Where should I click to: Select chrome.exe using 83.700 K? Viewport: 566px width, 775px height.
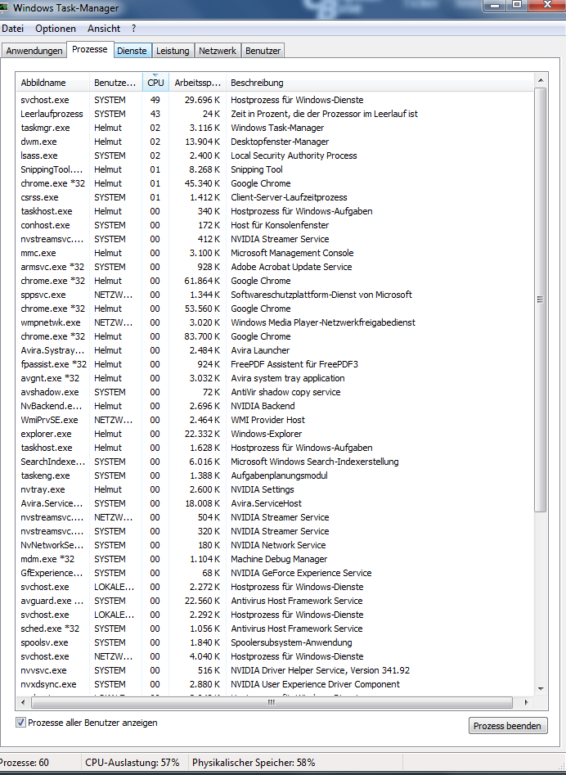click(275, 336)
